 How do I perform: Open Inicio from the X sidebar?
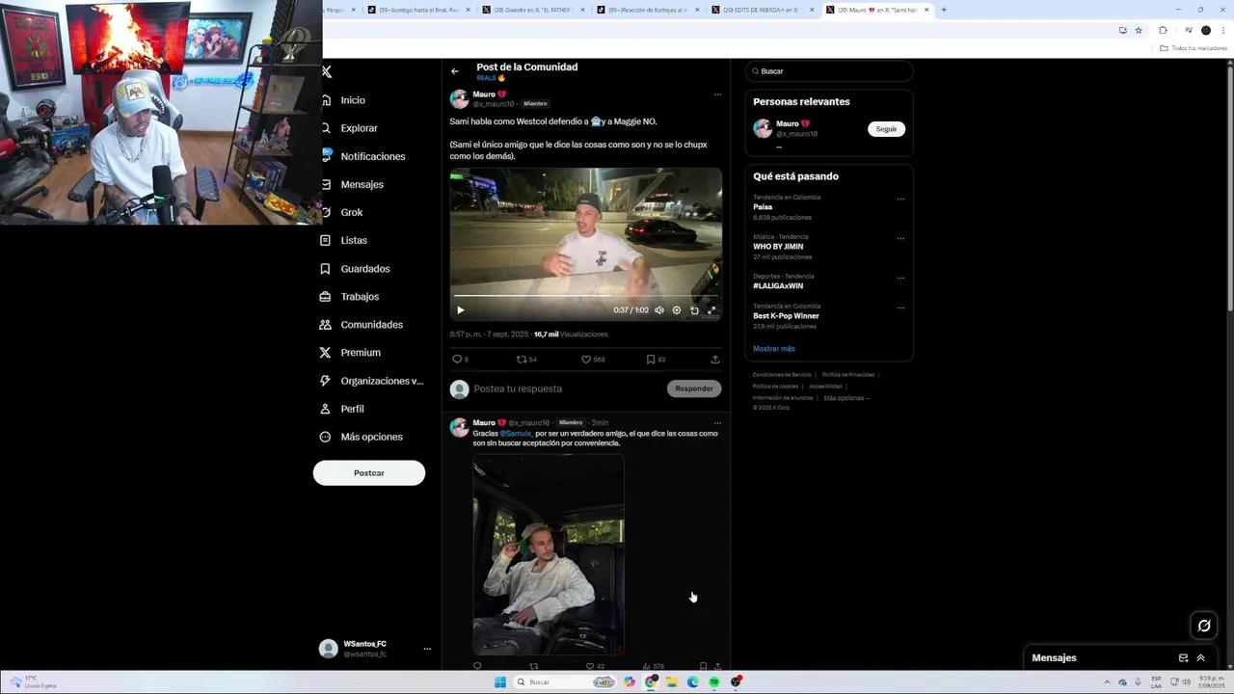(x=342, y=100)
